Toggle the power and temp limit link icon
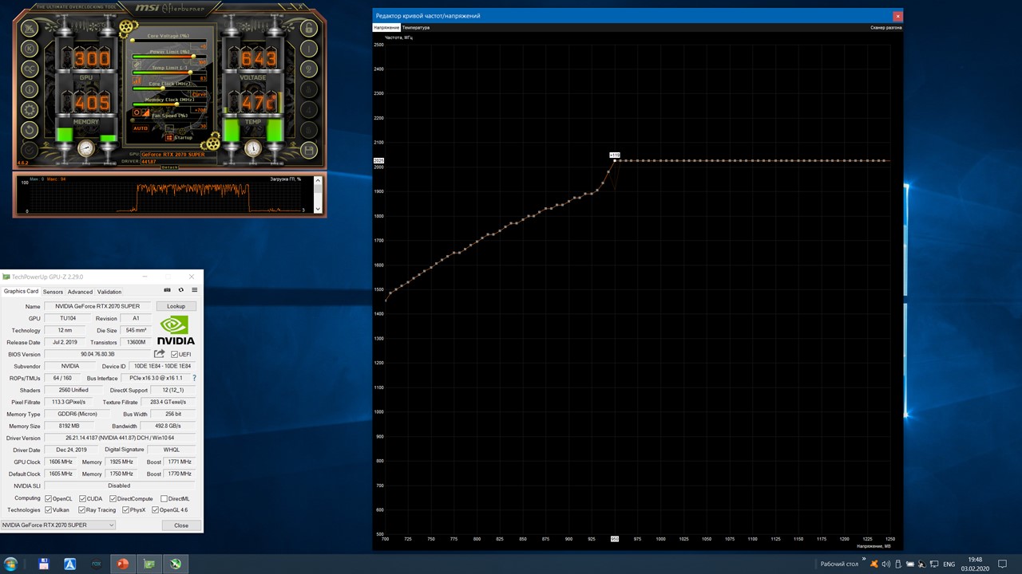The width and height of the screenshot is (1022, 574). tap(137, 66)
